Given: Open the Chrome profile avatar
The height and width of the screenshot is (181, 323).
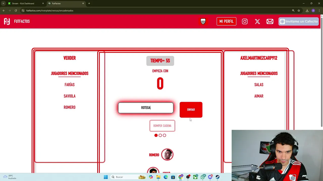Looking at the screenshot, I should point(313,11).
